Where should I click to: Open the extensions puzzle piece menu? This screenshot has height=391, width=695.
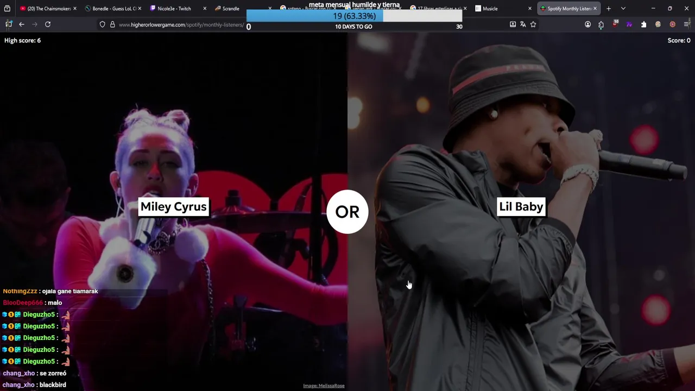pyautogui.click(x=644, y=24)
